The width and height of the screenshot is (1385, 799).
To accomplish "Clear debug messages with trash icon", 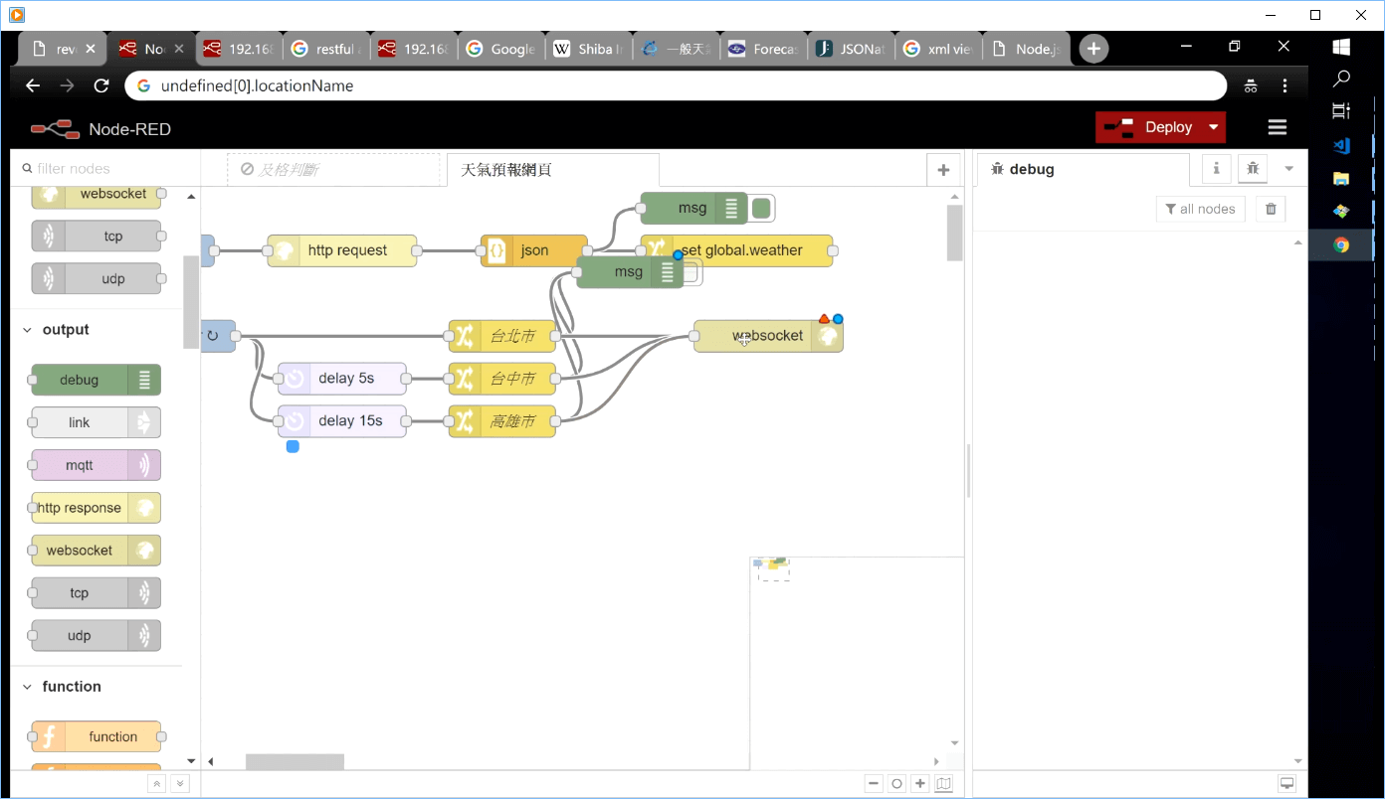I will (1270, 209).
